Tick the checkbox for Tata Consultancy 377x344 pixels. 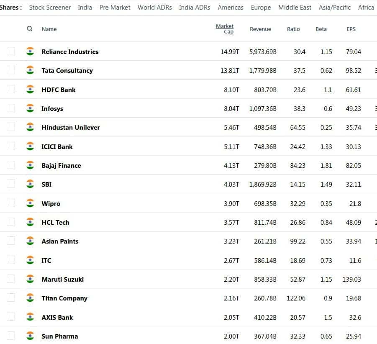[x=11, y=70]
